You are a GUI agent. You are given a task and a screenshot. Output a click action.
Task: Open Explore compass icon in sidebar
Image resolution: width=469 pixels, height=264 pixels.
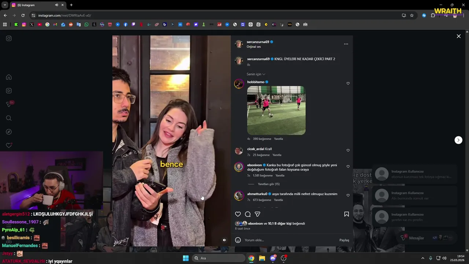point(9,132)
